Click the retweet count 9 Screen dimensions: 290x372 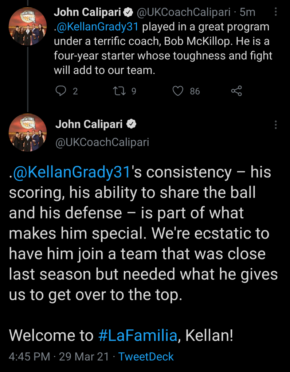pos(133,91)
